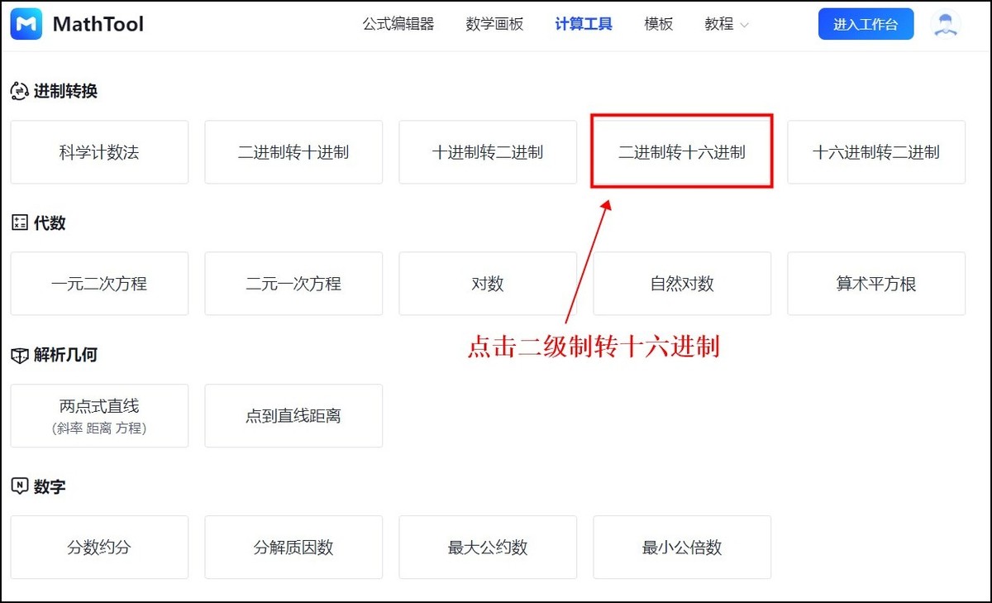Expand the 教程 dropdown menu
This screenshot has height=603, width=992.
[x=727, y=25]
